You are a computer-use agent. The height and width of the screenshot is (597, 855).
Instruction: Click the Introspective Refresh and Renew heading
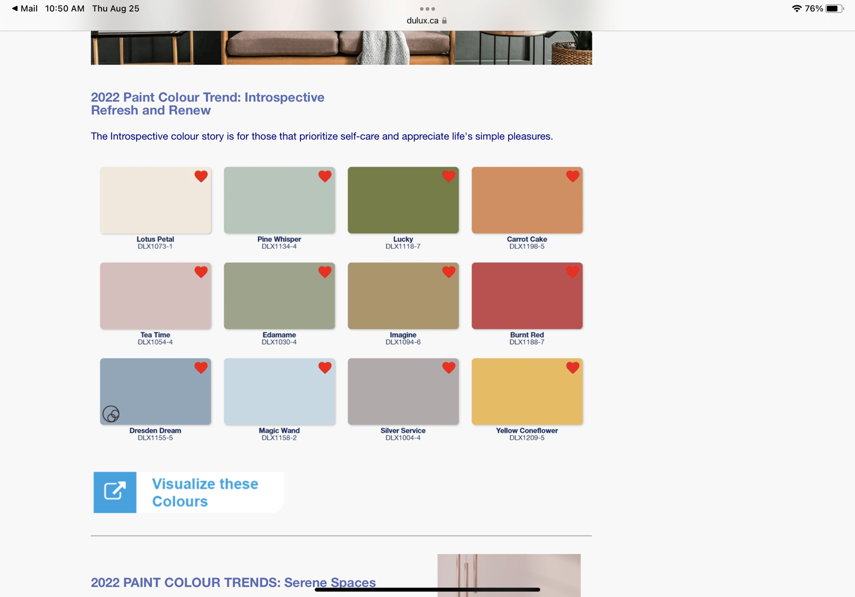click(x=208, y=104)
